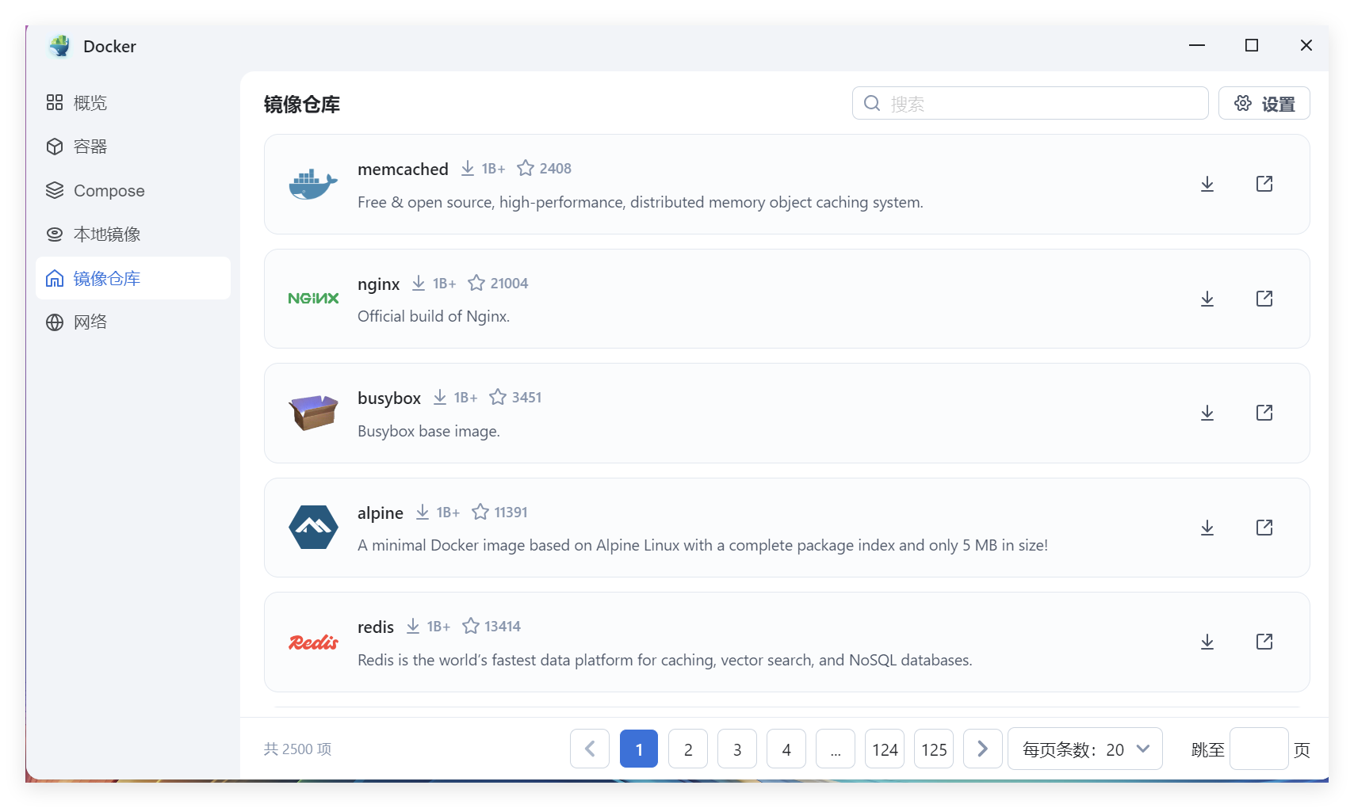Click the 'Official build of Nginx.' description
Screen dimensions: 1354x808
pyautogui.click(x=434, y=316)
